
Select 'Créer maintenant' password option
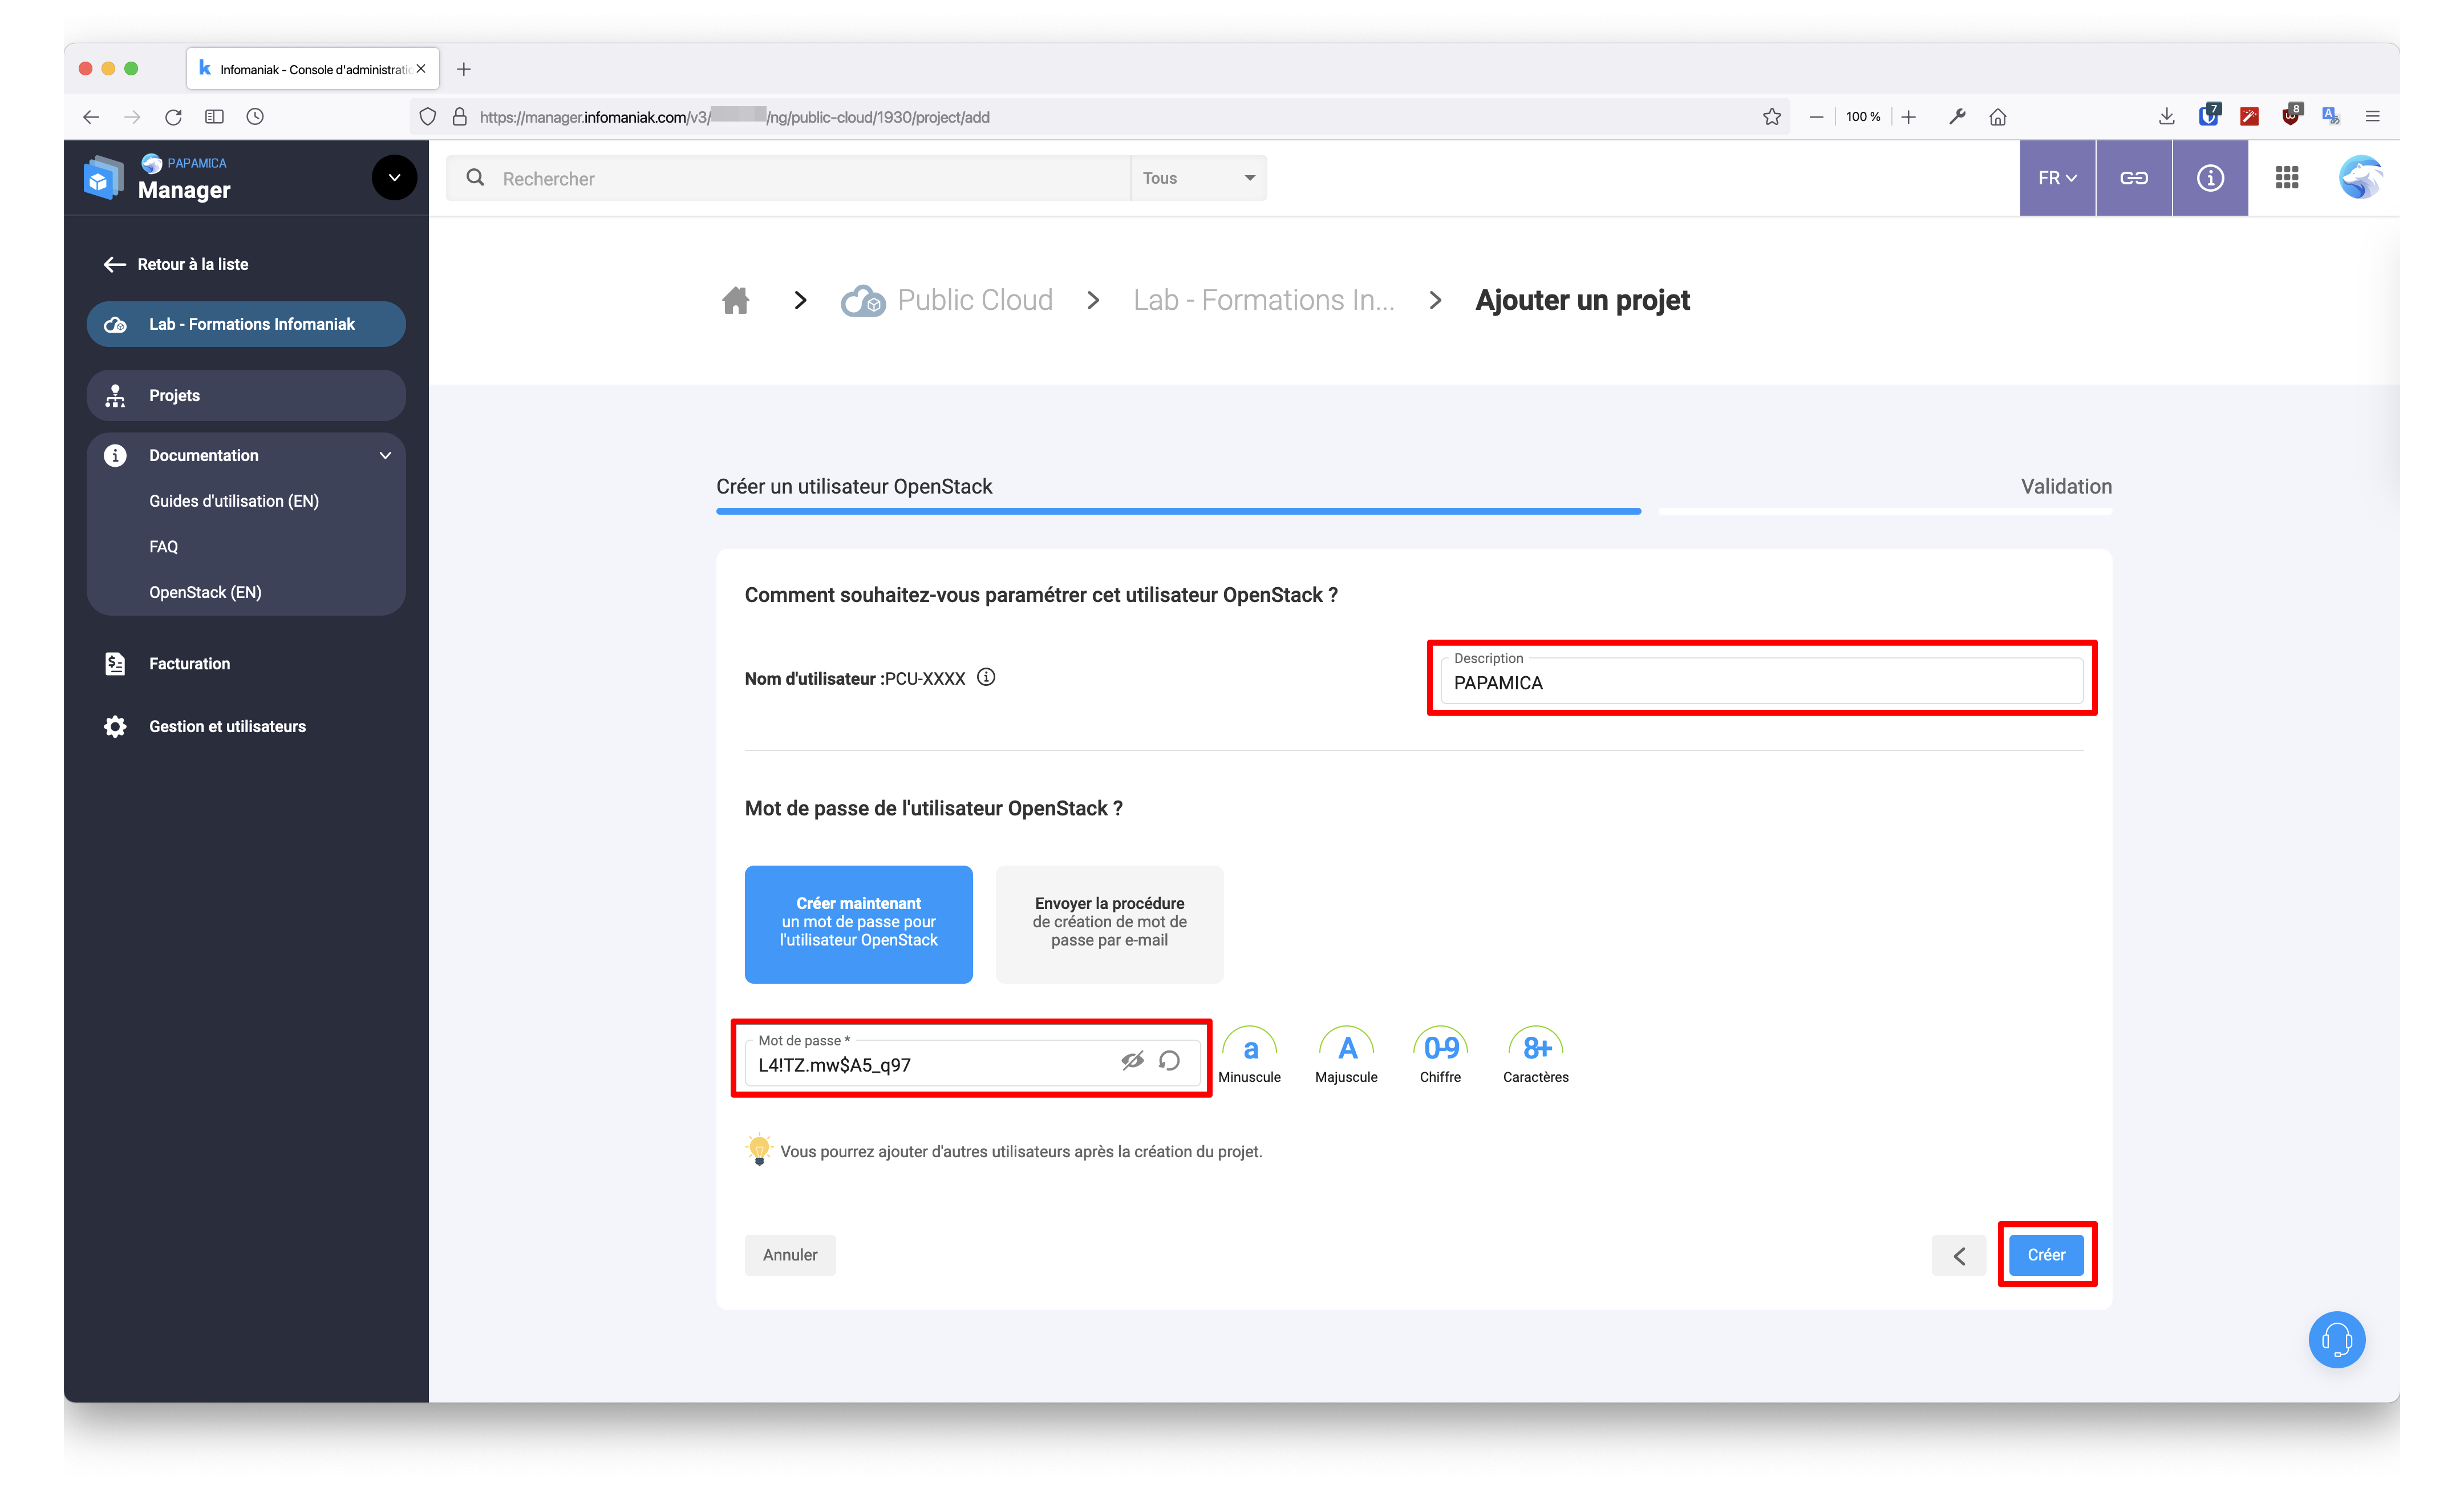point(858,923)
